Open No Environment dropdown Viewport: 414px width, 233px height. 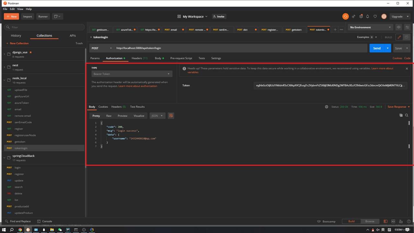[x=370, y=27]
